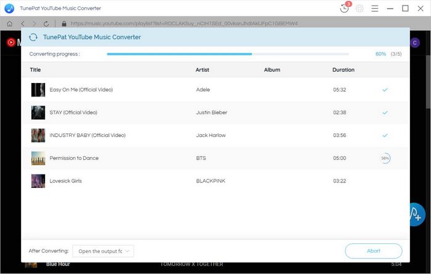The image size is (431, 274).
Task: Click the 05:00 duration value
Action: [339, 158]
